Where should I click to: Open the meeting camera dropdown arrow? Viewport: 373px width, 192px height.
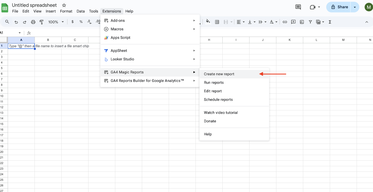pos(319,7)
